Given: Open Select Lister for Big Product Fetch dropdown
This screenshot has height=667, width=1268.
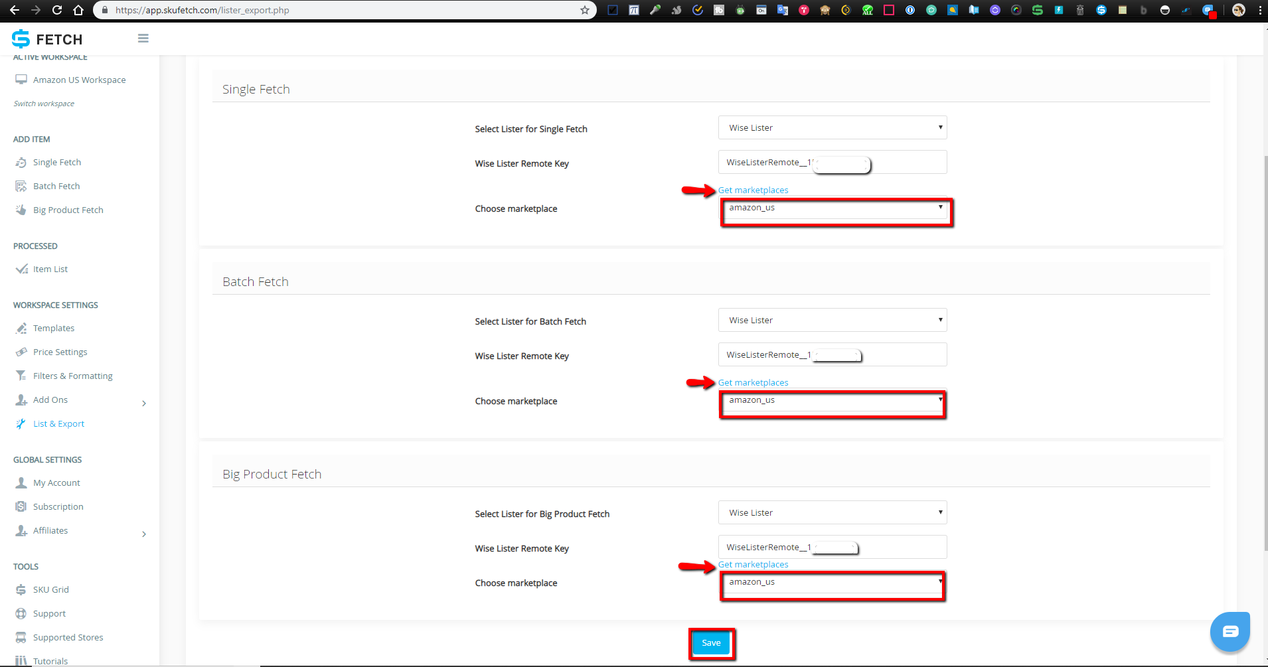Looking at the screenshot, I should (832, 512).
